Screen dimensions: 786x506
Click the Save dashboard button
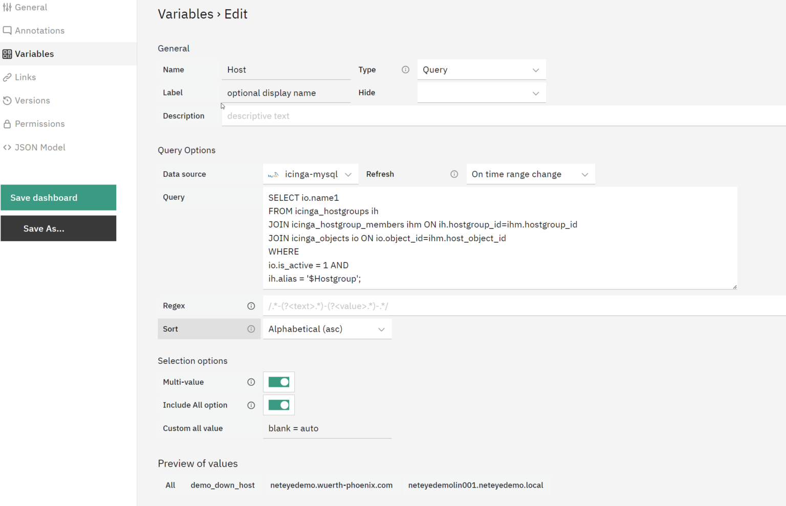58,197
